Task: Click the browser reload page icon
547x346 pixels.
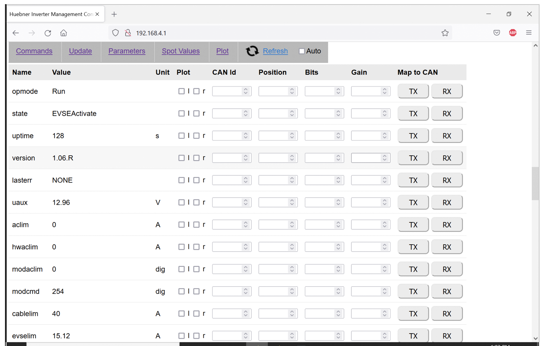Action: tap(48, 33)
